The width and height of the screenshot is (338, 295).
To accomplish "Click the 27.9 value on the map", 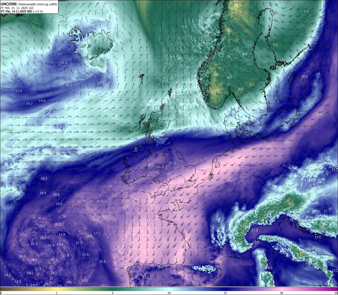I will (95, 220).
